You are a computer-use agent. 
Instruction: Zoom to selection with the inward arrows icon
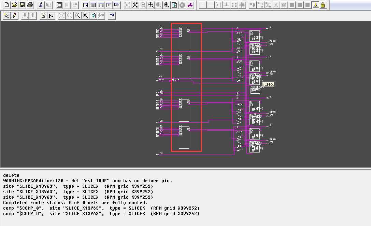point(135,5)
